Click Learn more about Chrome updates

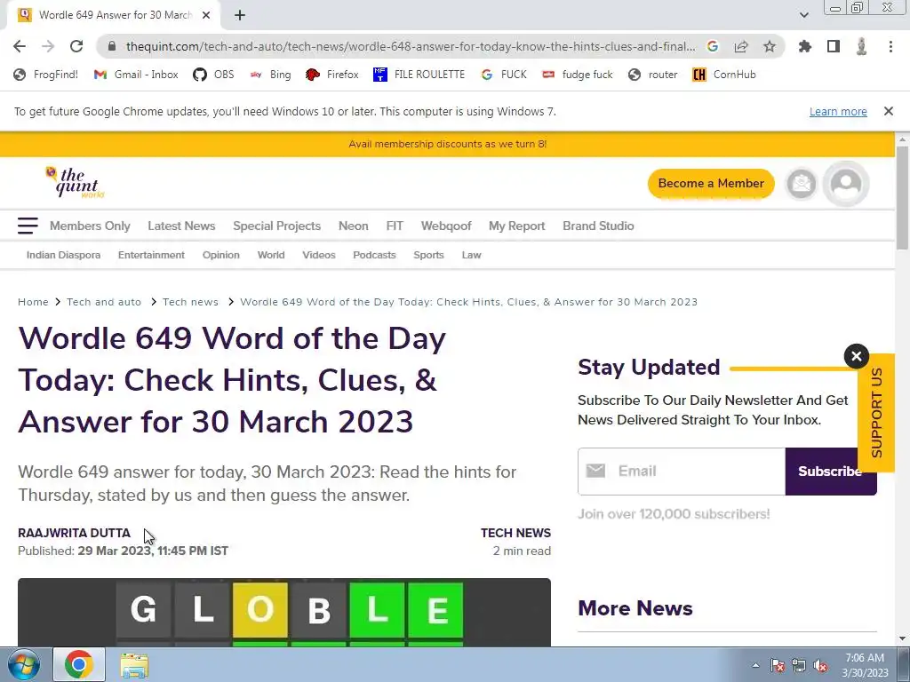tap(838, 111)
